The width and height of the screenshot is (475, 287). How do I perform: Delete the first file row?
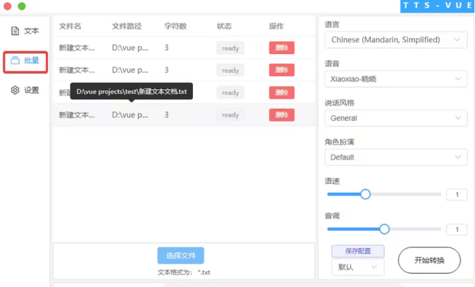(282, 48)
